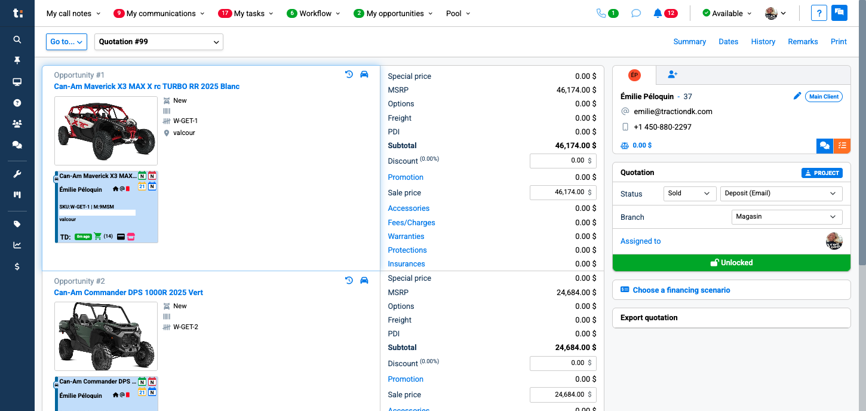Click Choose a financing scenario
The height and width of the screenshot is (411, 866).
coord(681,290)
